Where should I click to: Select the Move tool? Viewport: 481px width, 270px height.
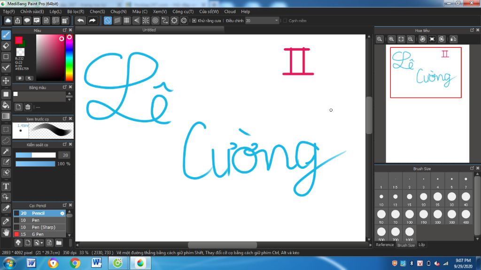point(6,81)
